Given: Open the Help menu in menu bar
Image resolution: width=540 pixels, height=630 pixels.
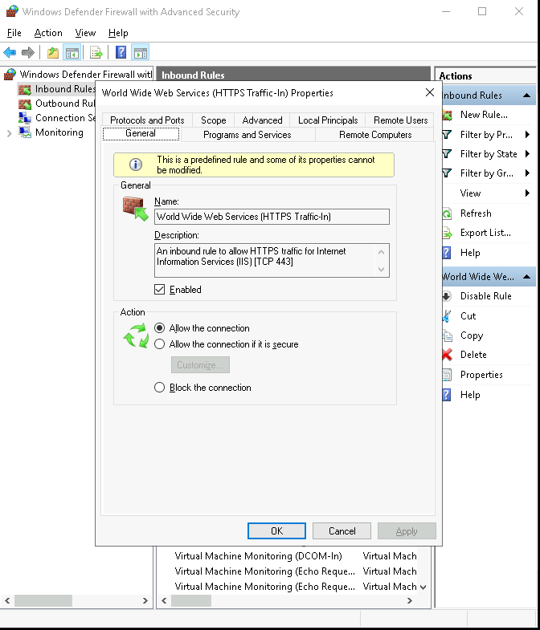Looking at the screenshot, I should click(x=118, y=33).
